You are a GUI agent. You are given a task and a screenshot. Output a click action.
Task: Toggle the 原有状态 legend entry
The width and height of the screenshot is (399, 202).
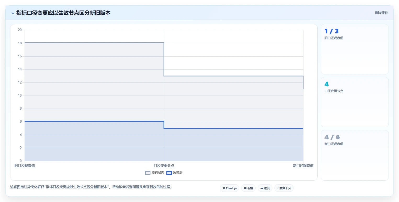pos(155,173)
